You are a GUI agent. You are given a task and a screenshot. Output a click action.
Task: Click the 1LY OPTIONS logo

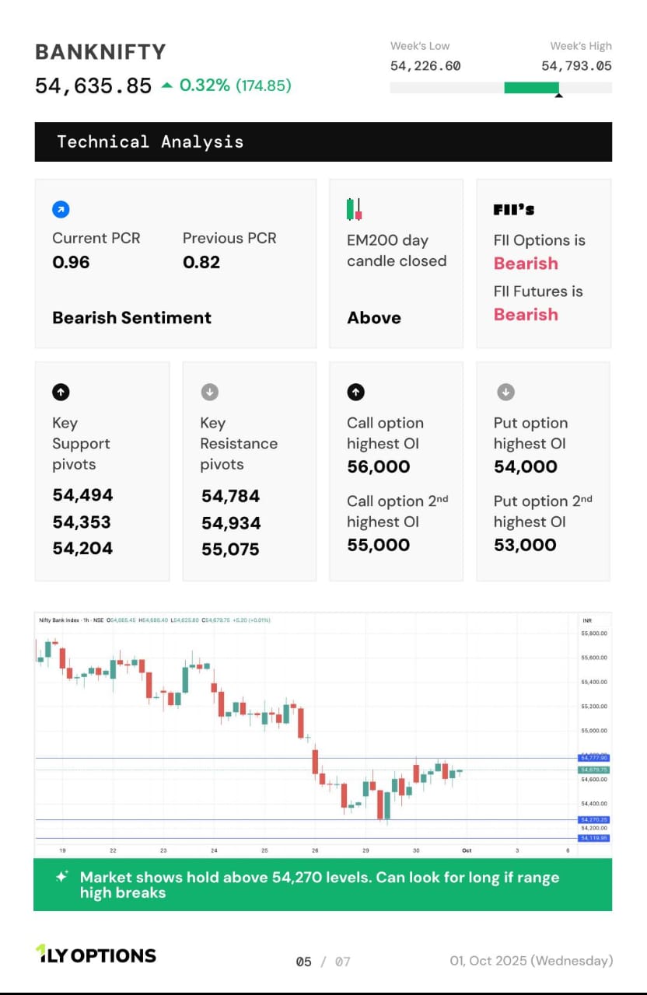click(x=96, y=955)
